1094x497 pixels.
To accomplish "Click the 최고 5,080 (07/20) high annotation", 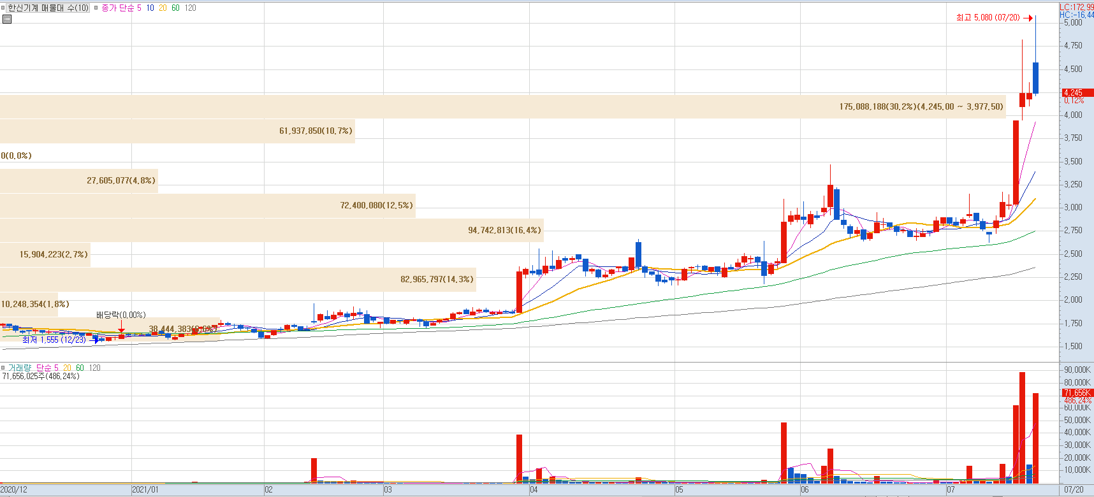I will [988, 18].
